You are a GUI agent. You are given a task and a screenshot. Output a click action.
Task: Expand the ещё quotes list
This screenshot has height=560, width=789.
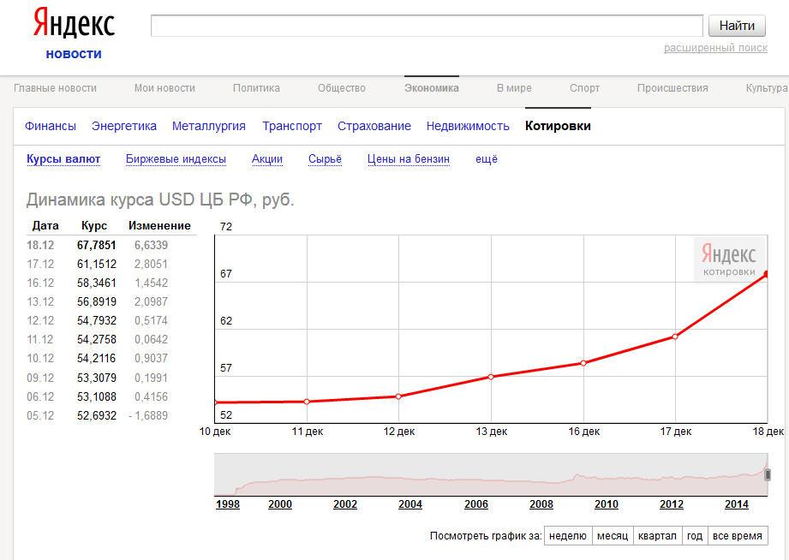[x=487, y=159]
